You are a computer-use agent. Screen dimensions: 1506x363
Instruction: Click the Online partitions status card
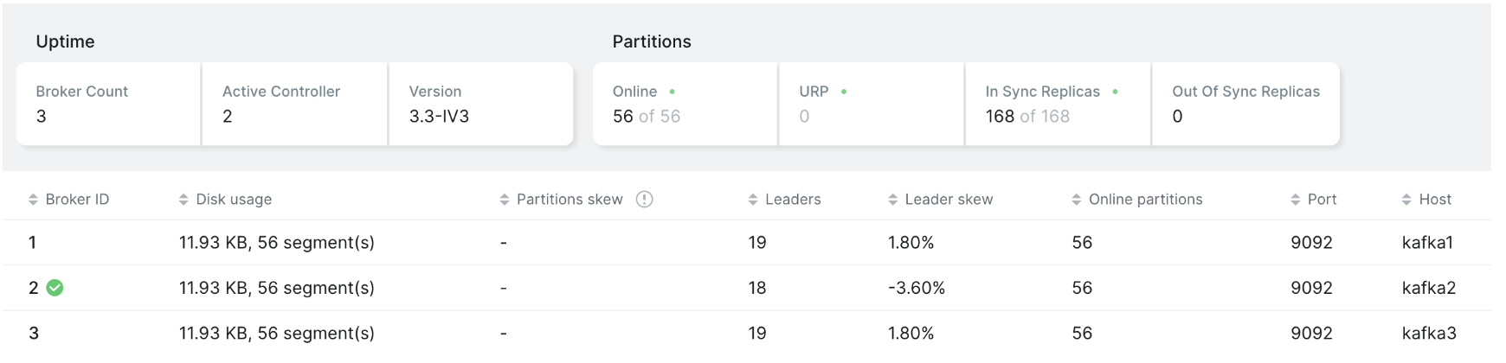pyautogui.click(x=685, y=104)
